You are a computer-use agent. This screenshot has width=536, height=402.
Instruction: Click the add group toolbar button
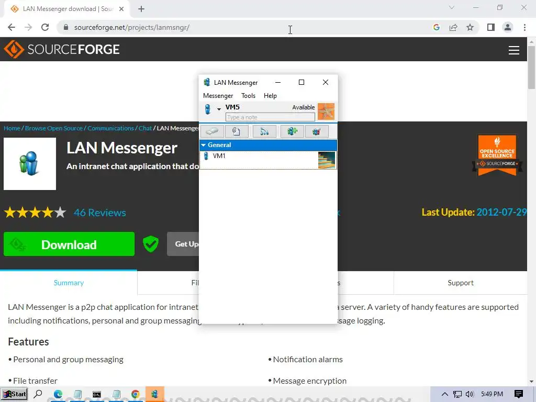coord(292,131)
